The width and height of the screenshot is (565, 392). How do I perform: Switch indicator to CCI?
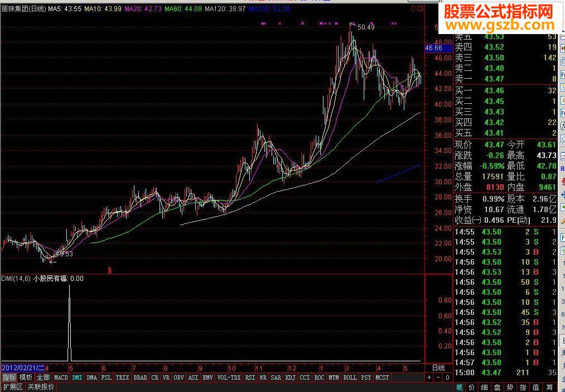point(305,377)
